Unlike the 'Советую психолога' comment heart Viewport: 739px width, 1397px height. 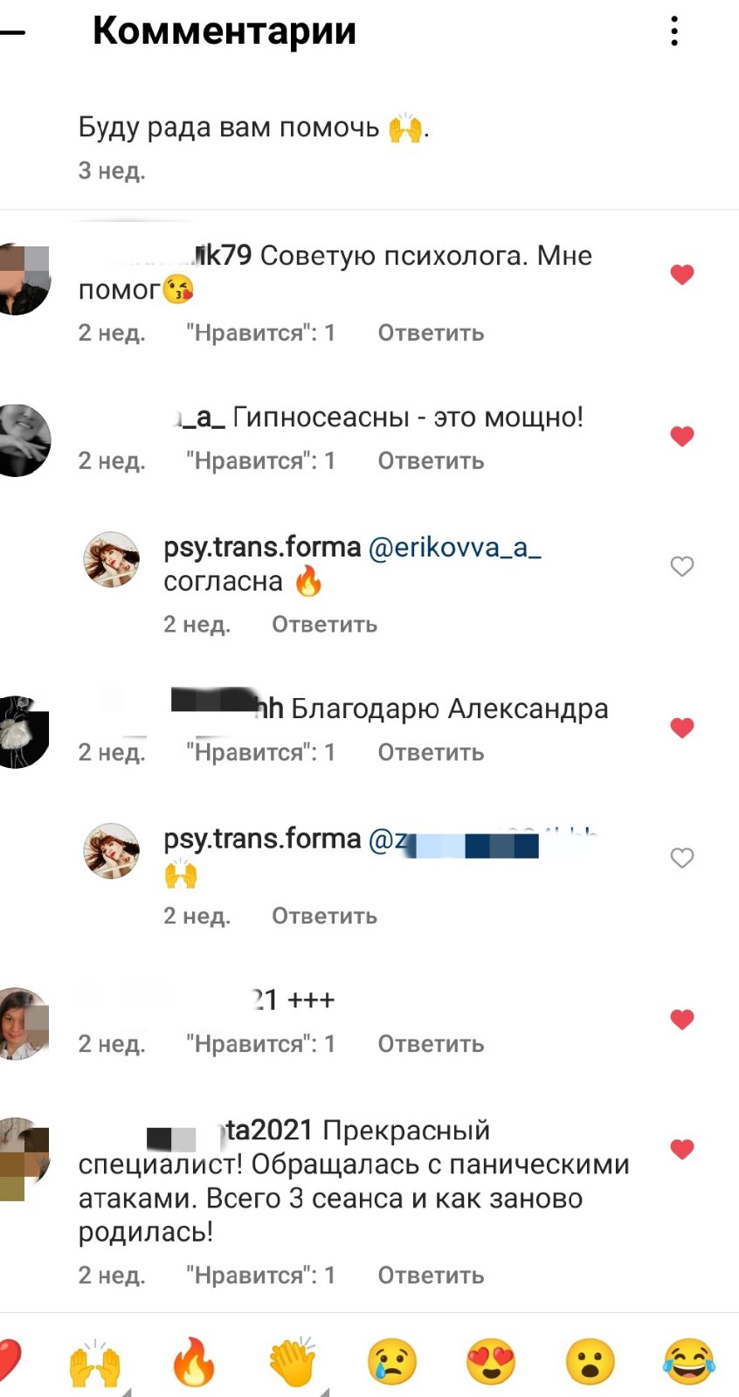682,274
